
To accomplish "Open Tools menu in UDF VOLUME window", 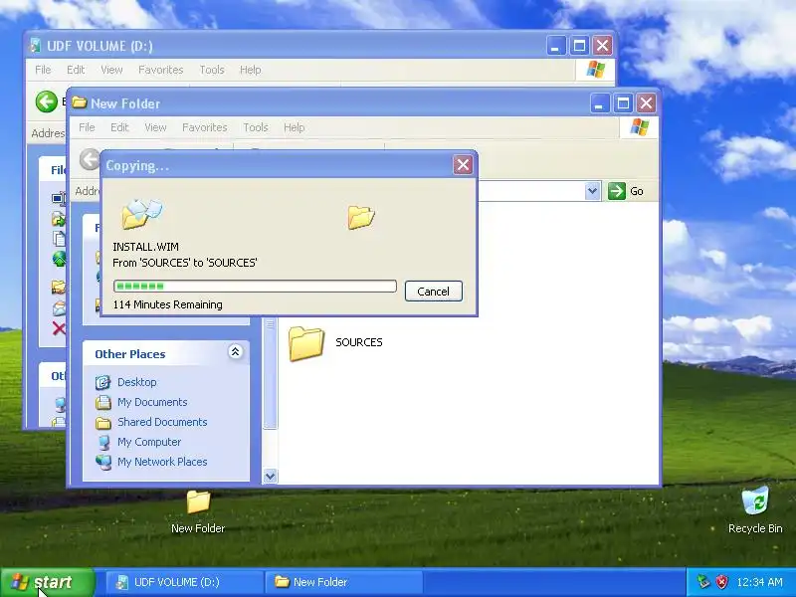I will pyautogui.click(x=212, y=70).
